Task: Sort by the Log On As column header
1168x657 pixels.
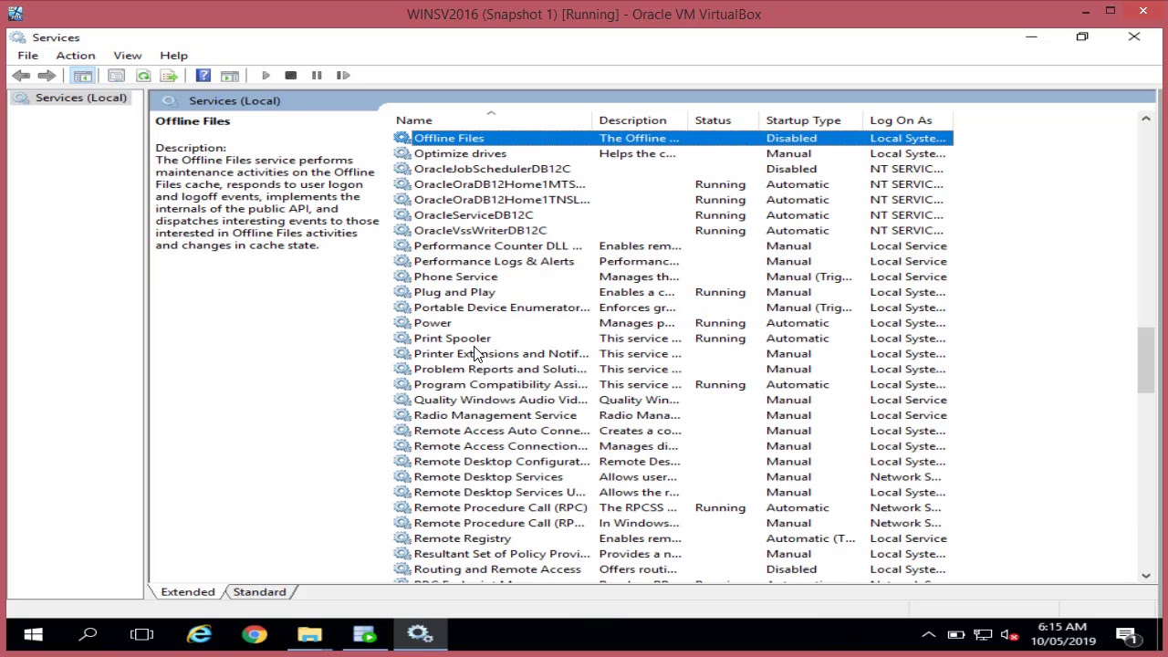Action: (x=908, y=120)
